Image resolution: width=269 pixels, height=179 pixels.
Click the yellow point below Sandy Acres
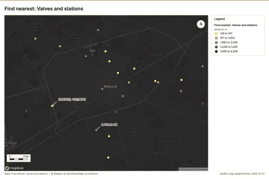[x=109, y=136]
